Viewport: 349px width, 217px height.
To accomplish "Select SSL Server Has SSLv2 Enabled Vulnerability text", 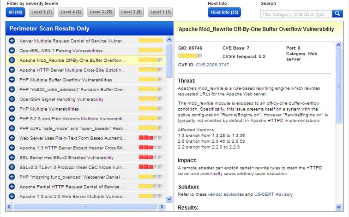I will (66, 158).
